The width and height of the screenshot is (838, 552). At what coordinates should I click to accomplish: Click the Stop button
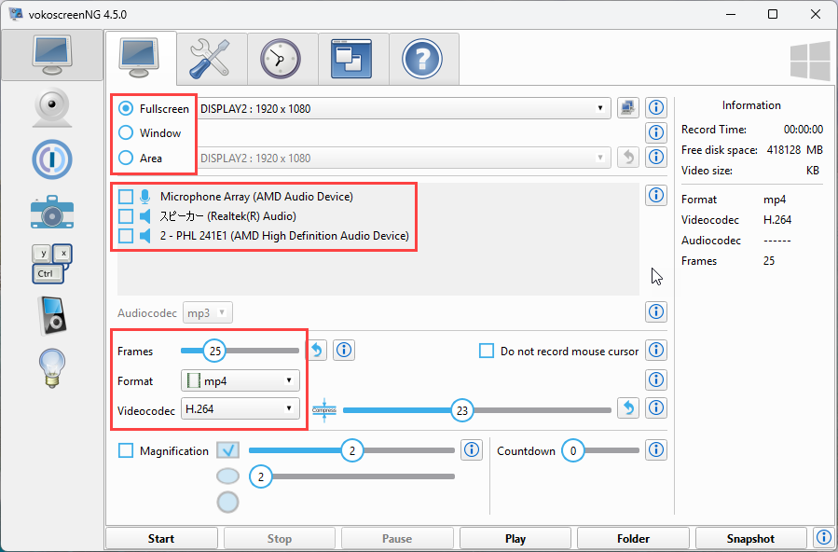coord(280,539)
